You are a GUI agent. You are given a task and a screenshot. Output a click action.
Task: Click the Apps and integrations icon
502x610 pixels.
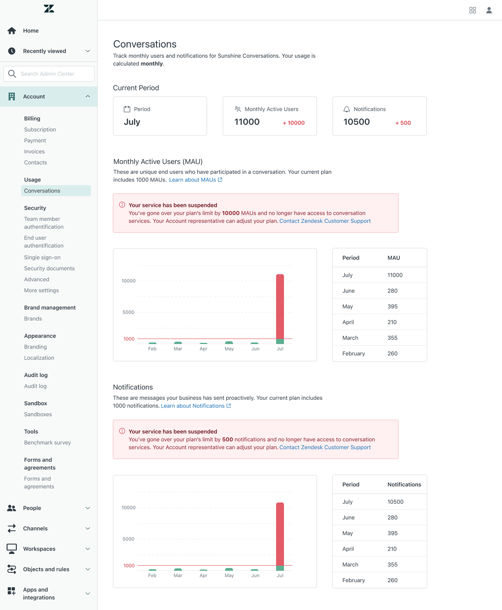[12, 591]
